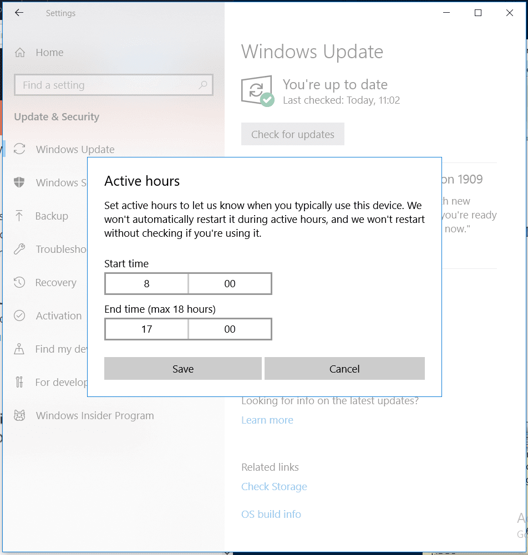Select the Windows Update sync icon
The height and width of the screenshot is (555, 528).
point(19,149)
